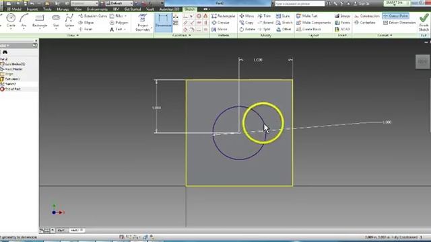Choose Circular pattern tool
The height and width of the screenshot is (242, 431).
tap(220, 22)
